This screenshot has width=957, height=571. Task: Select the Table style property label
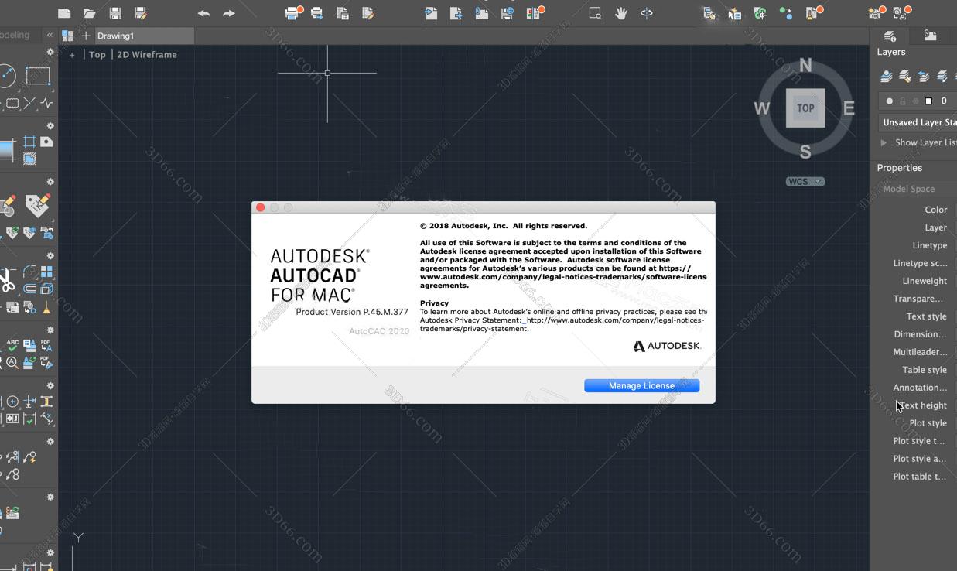(x=925, y=370)
